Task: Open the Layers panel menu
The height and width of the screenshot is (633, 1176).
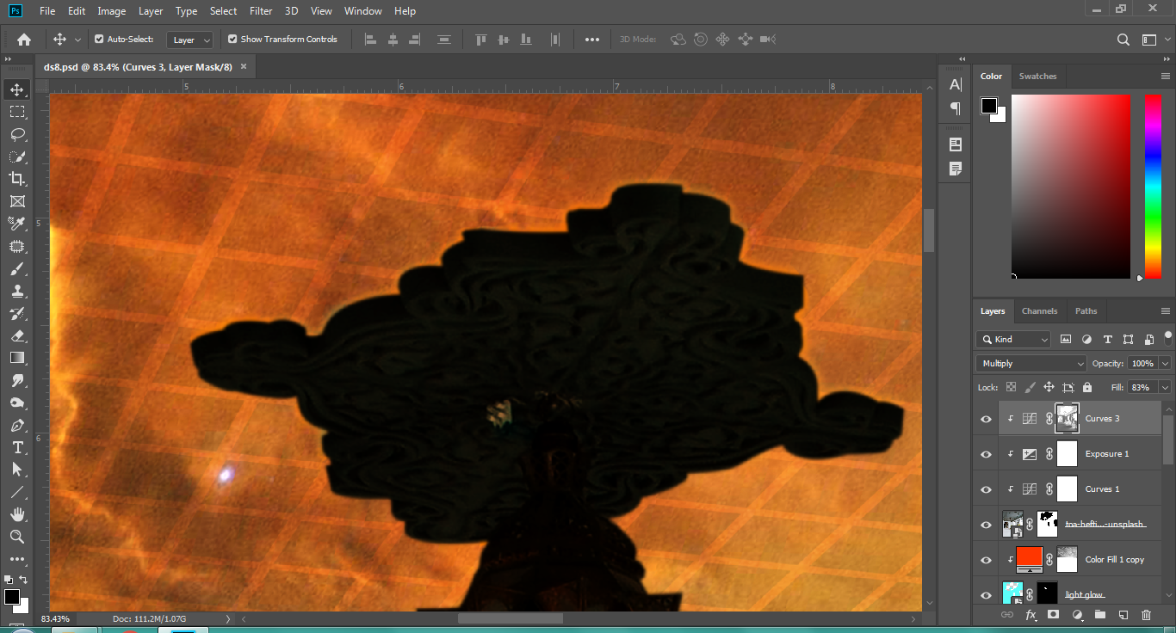Action: coord(1166,311)
